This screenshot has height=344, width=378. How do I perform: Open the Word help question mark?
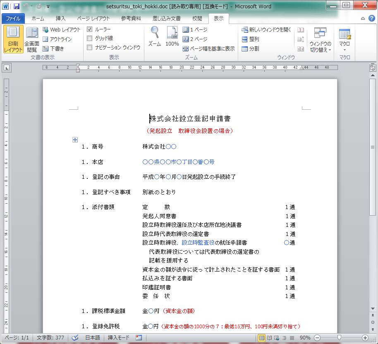click(x=371, y=18)
